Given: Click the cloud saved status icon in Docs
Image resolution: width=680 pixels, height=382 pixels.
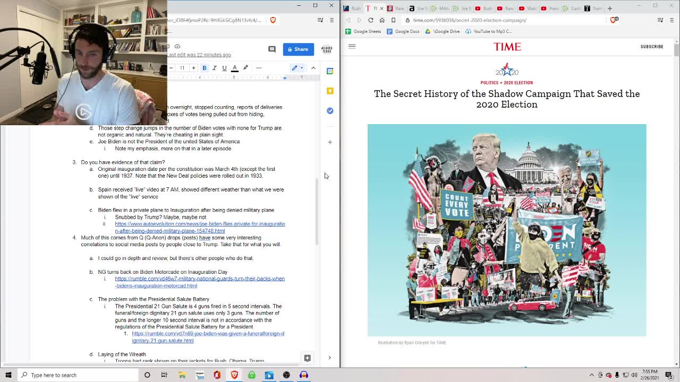Looking at the screenshot, I should pos(177,46).
